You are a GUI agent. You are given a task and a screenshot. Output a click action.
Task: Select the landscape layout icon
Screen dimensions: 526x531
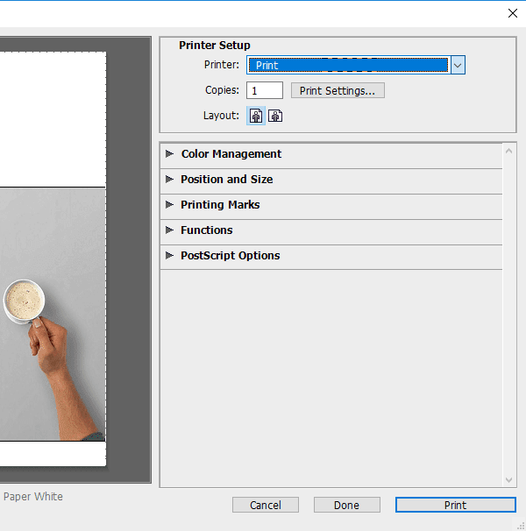[275, 116]
